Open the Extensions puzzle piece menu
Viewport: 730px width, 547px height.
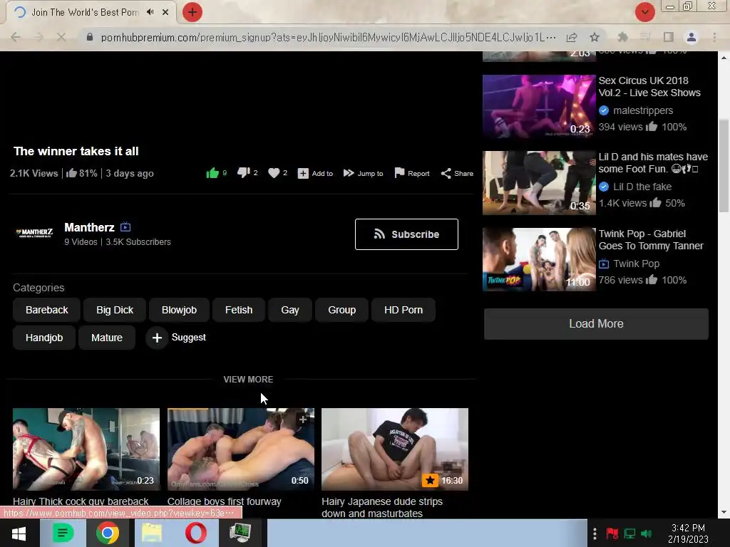coord(622,37)
